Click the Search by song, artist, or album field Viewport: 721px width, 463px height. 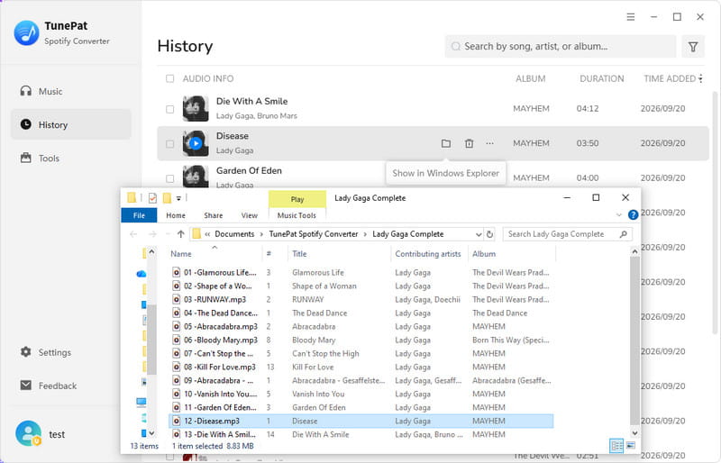point(560,47)
